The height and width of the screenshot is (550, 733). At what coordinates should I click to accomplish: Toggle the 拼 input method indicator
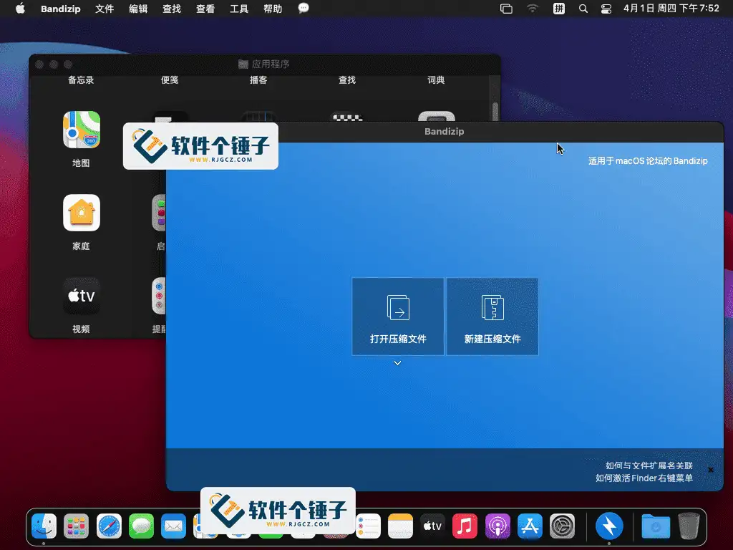pos(558,9)
